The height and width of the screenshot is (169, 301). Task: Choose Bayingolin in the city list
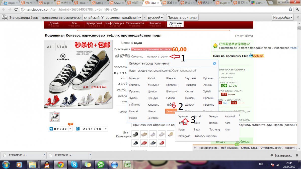coord(184,136)
